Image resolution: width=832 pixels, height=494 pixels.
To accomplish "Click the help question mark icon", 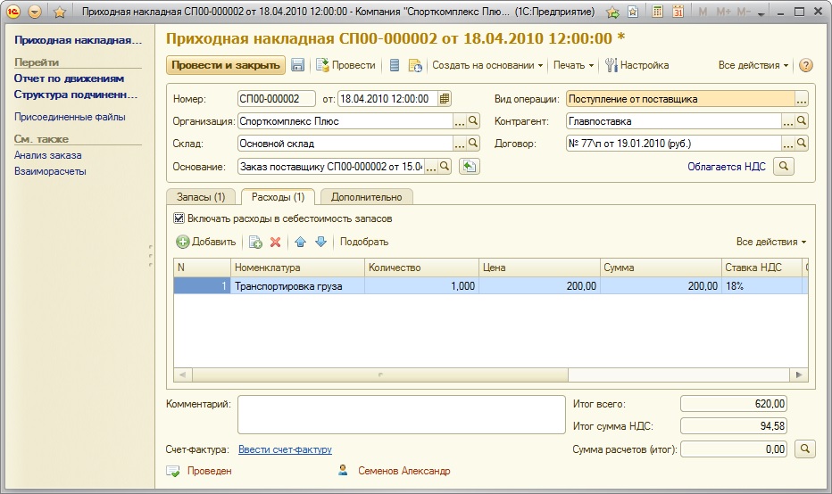I will click(x=806, y=65).
